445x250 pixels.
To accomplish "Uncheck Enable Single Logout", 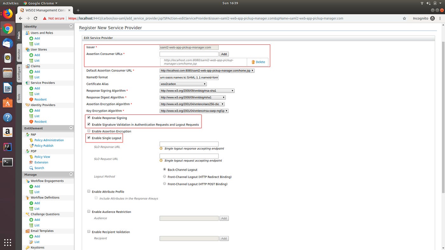I will pos(89,138).
